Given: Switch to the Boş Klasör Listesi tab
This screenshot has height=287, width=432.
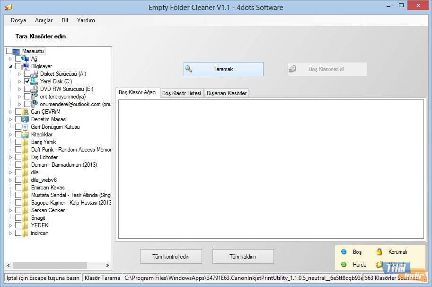Looking at the screenshot, I should pos(182,93).
